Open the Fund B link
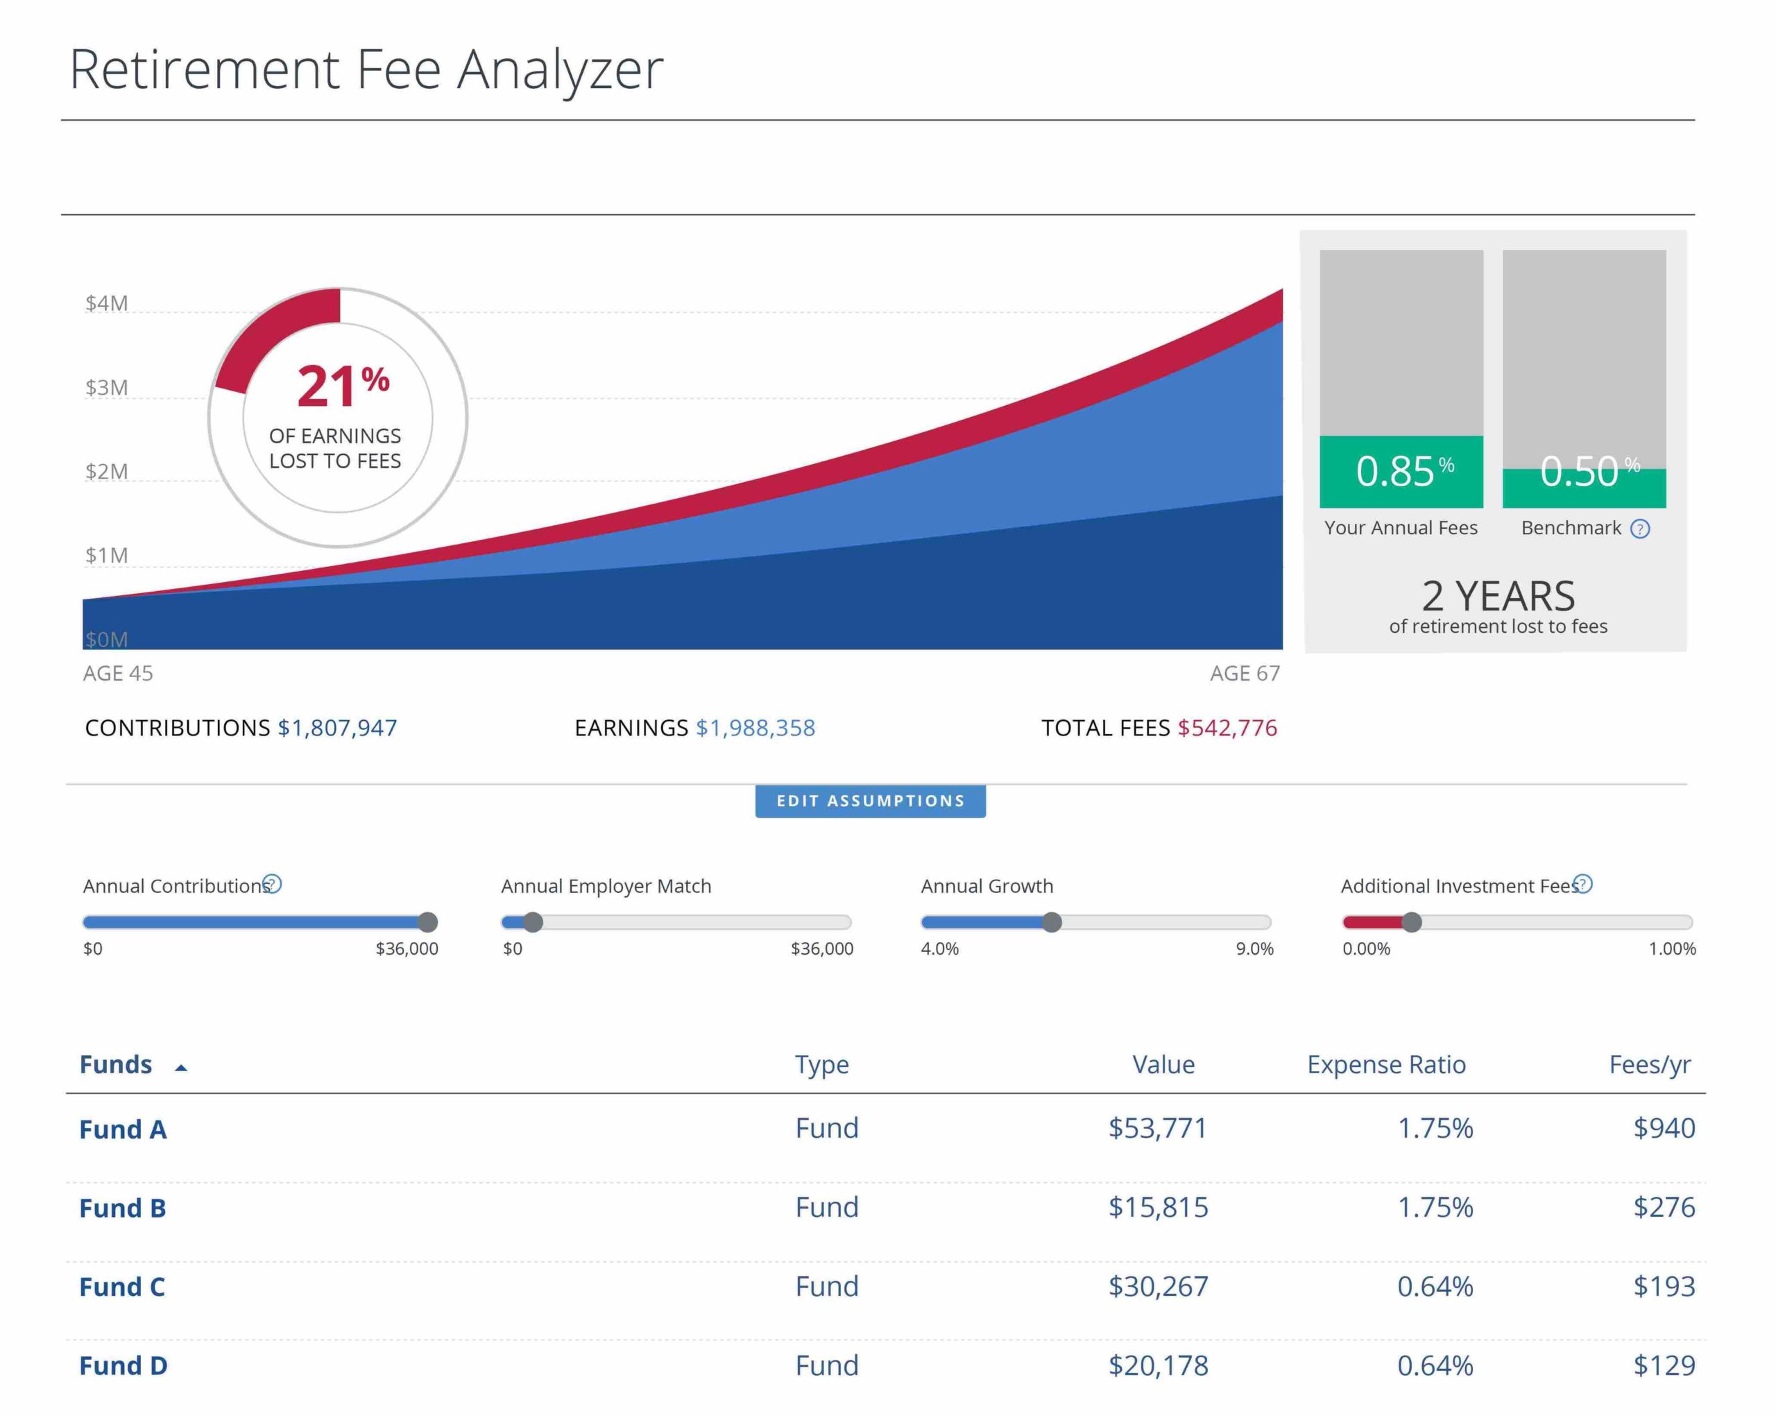The height and width of the screenshot is (1416, 1776). [123, 1208]
